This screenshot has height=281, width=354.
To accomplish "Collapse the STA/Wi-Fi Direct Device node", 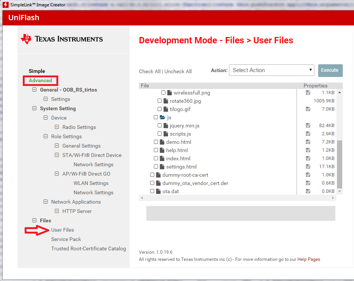I will [57, 155].
